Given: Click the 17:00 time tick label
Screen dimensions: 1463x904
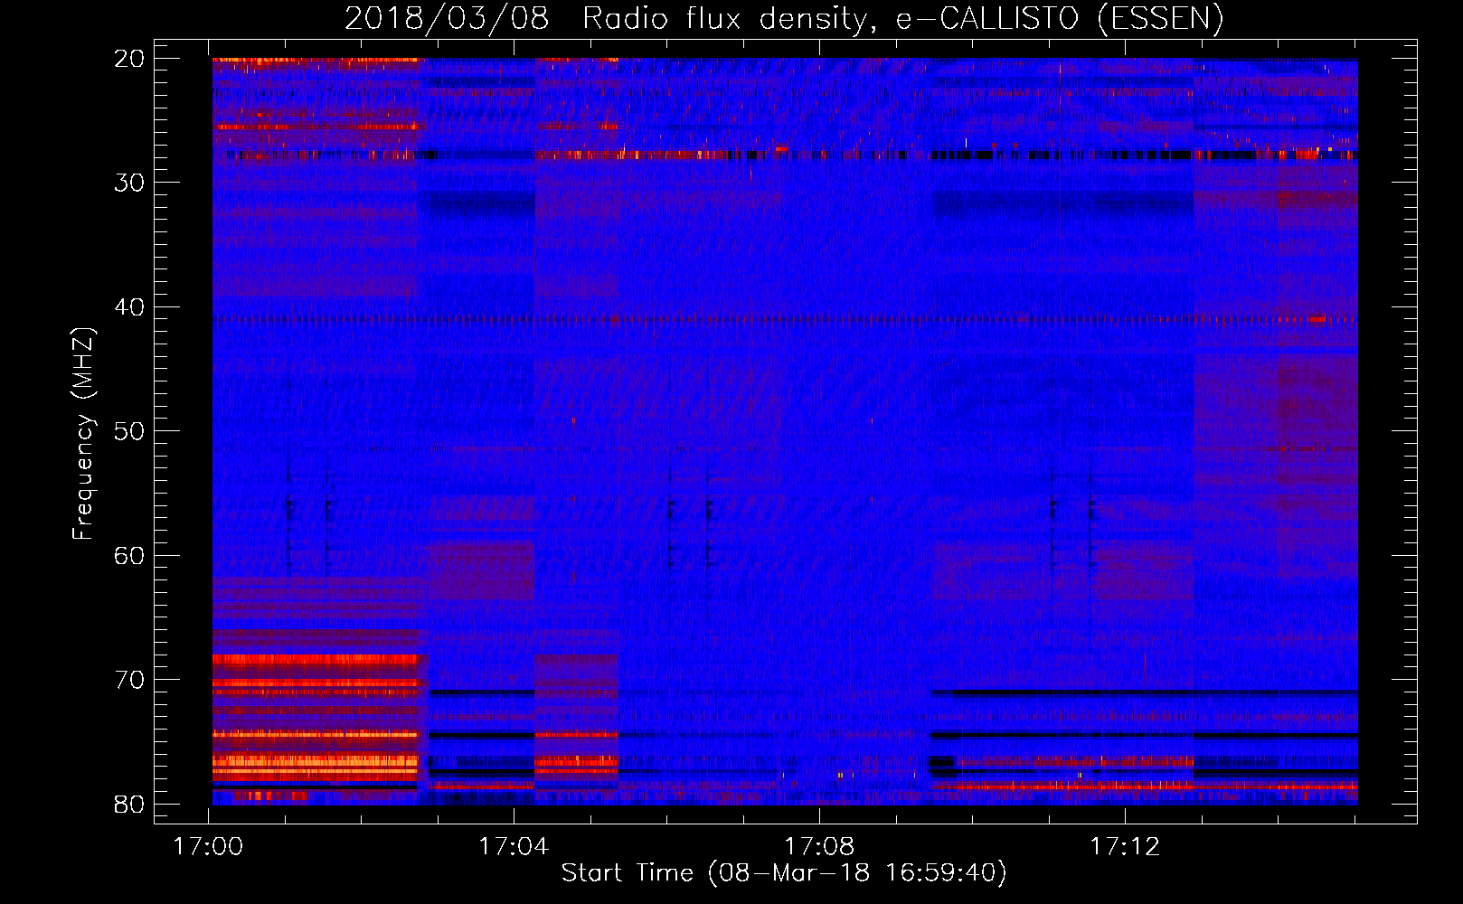Looking at the screenshot, I should pos(209,847).
